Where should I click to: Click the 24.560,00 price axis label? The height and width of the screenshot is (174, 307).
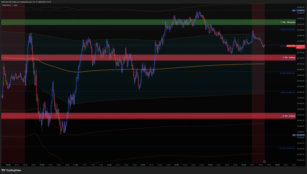coord(300,104)
